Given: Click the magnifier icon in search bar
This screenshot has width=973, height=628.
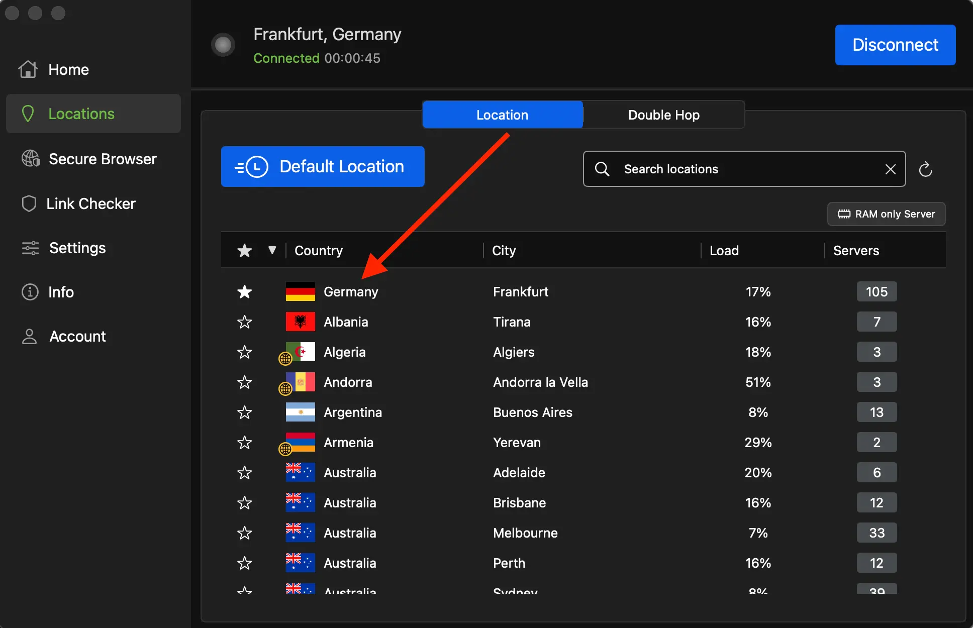Looking at the screenshot, I should tap(602, 169).
